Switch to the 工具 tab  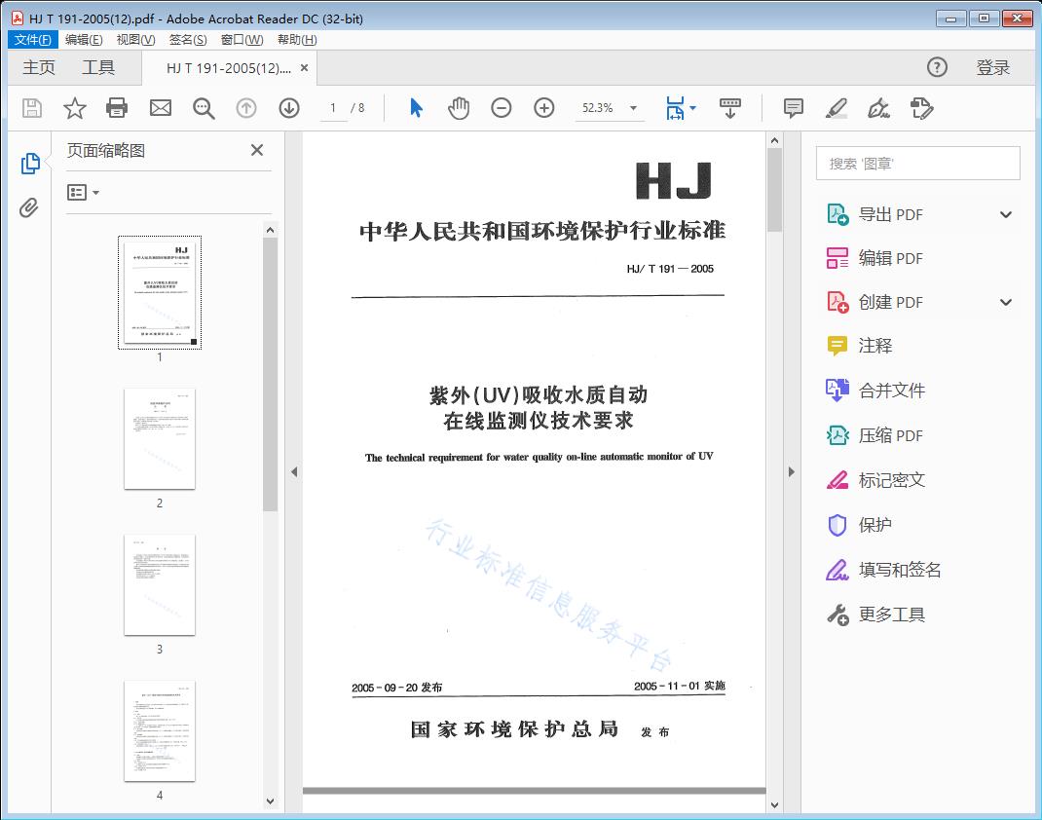(x=98, y=67)
